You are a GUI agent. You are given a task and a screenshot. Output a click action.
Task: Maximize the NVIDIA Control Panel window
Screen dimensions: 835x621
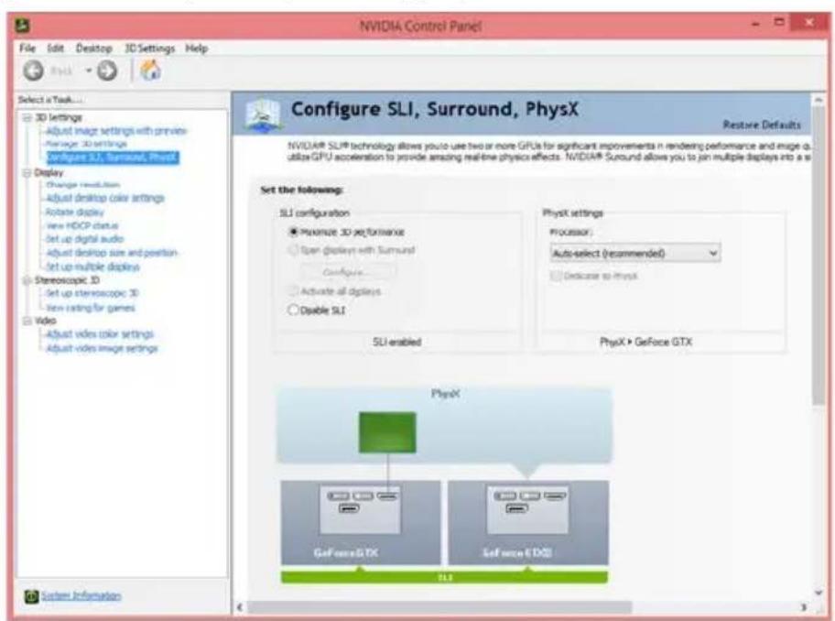coord(779,22)
